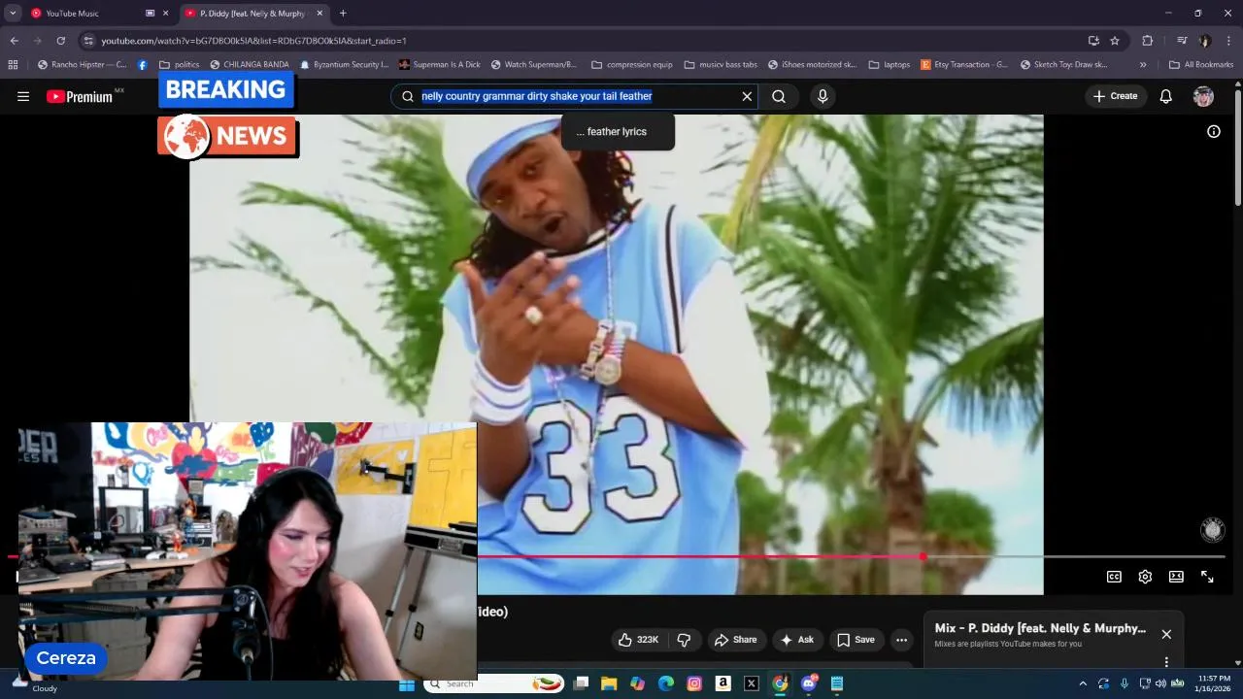Open the Etsy Transaction bookmark
This screenshot has width=1243, height=699.
point(965,65)
